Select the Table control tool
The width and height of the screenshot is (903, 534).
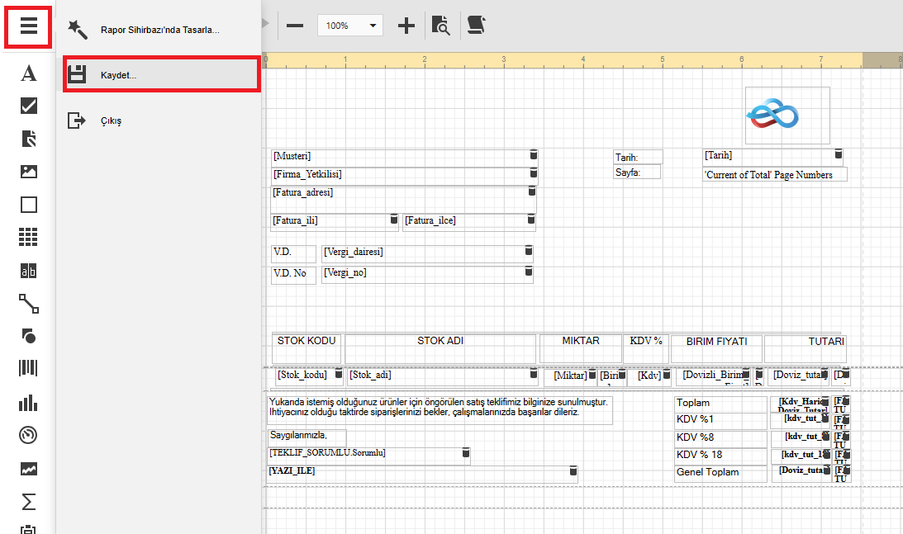(x=28, y=238)
